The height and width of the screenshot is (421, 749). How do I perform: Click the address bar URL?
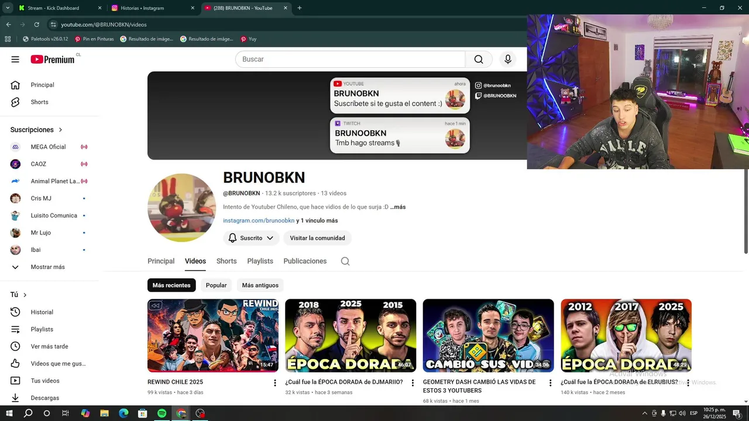(x=104, y=25)
